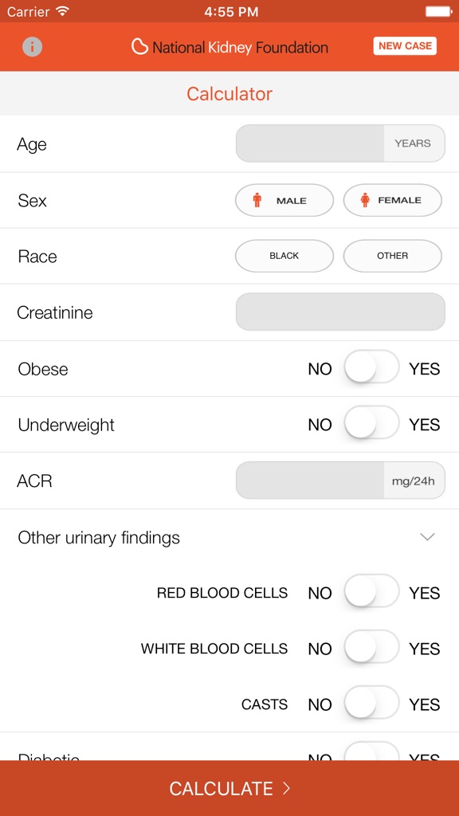Screen dimensions: 459x816
Task: Select the male figure icon
Action: click(x=257, y=200)
